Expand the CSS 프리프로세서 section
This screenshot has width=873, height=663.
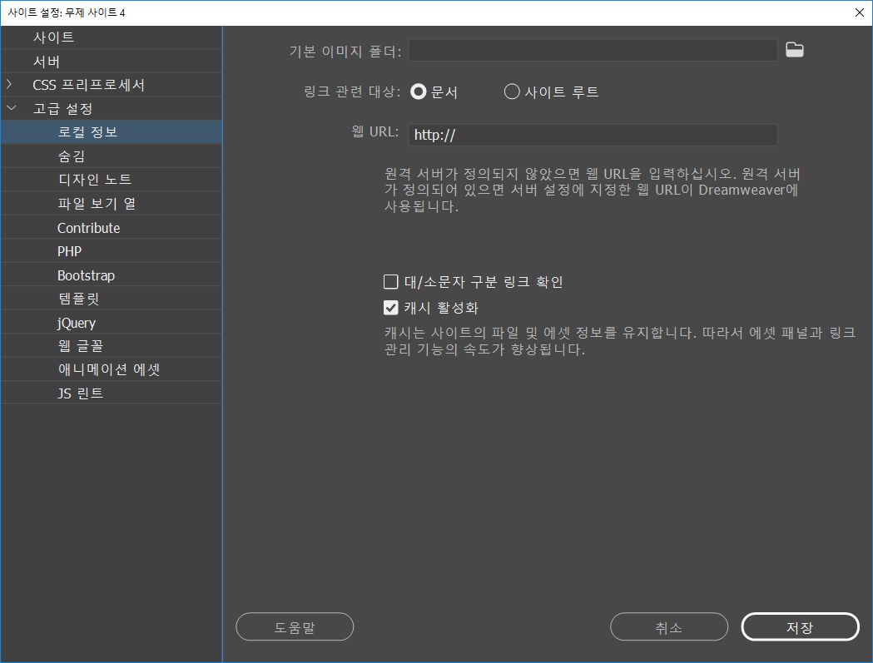click(9, 84)
